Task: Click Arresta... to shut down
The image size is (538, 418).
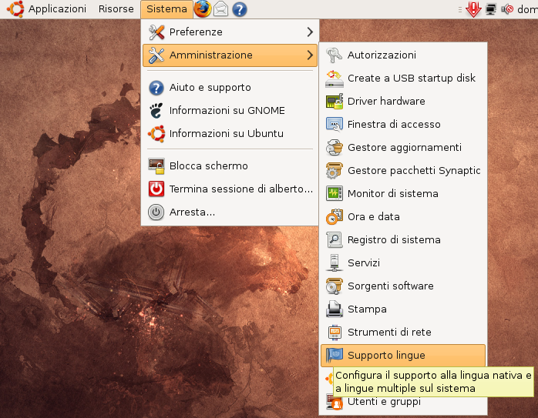Action: 191,212
